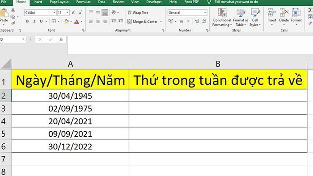This screenshot has height=176, width=313.
Task: Open the Alignment group dialog launcher
Action: pos(163,30)
